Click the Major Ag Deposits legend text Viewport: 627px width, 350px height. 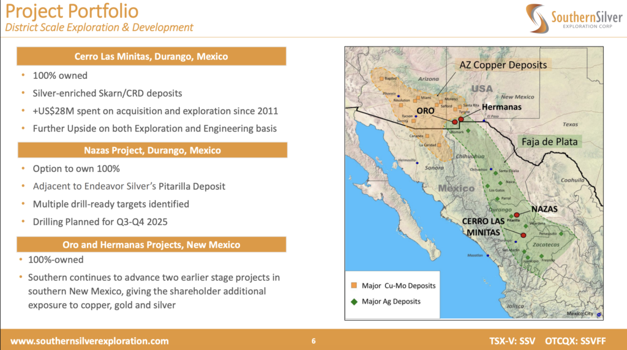point(391,301)
